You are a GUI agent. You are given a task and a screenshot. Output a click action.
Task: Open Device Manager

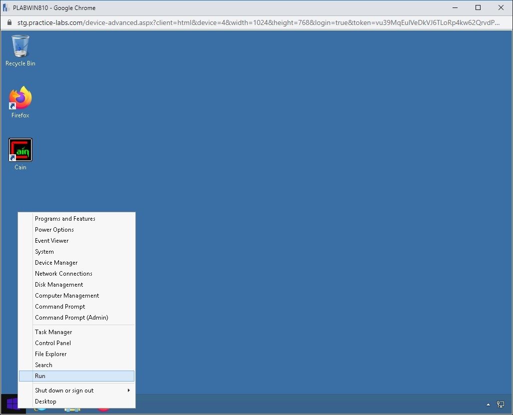click(x=56, y=262)
